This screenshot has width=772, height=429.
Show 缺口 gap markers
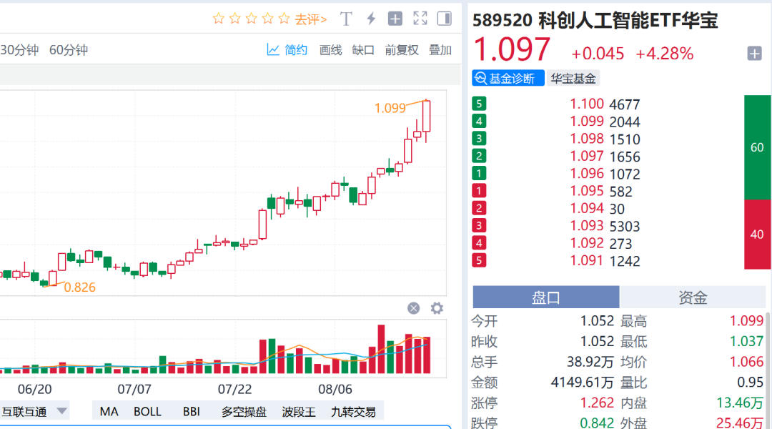pyautogui.click(x=363, y=49)
